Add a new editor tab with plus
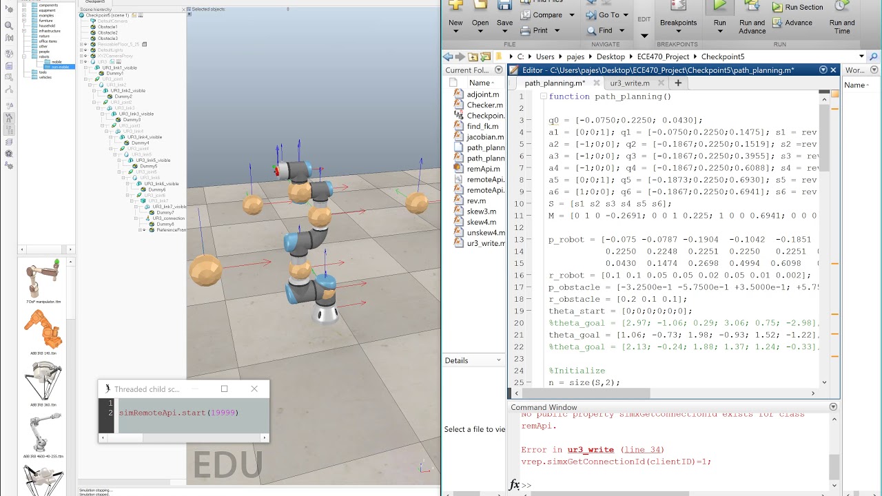 click(678, 83)
